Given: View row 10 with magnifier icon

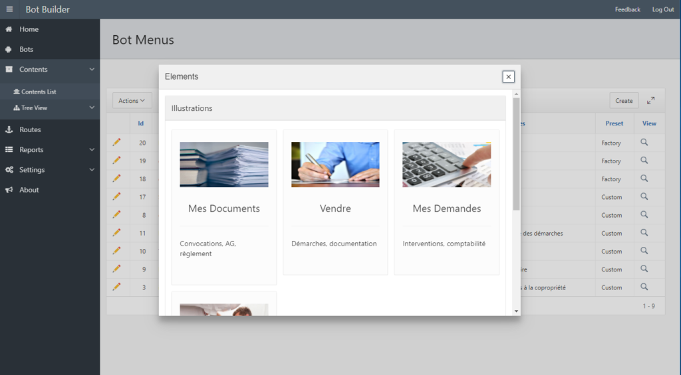Looking at the screenshot, I should pos(644,251).
